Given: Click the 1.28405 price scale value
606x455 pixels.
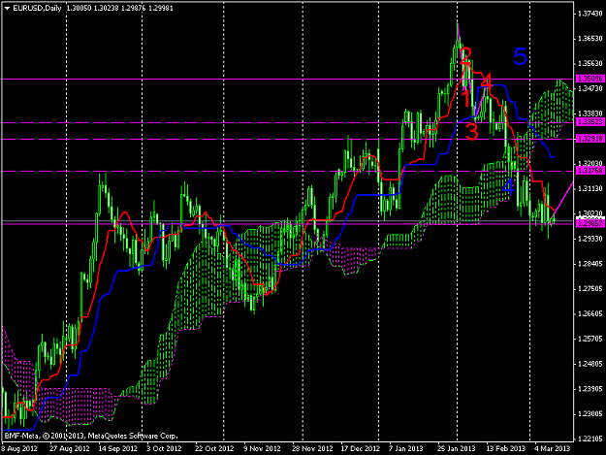Looking at the screenshot, I should [x=590, y=264].
